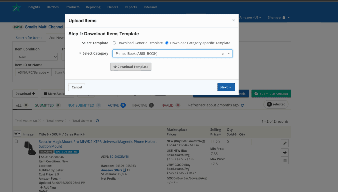Open the Scosche row hamburger menu
Image resolution: width=338 pixels, height=192 pixels.
(285, 160)
